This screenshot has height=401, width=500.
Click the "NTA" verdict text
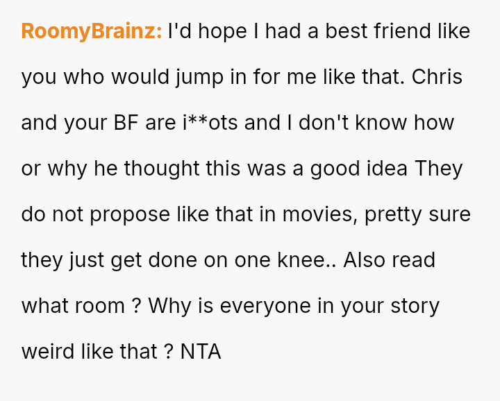pos(201,352)
